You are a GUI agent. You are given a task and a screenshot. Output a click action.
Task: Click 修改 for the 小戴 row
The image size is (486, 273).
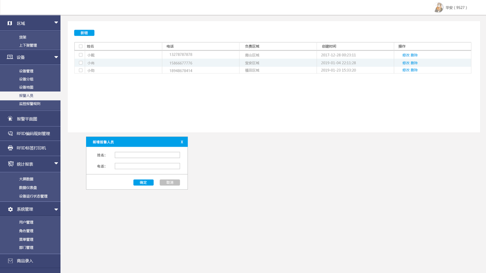[x=406, y=55]
